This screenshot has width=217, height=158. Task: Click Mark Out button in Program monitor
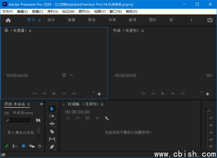[182, 94]
